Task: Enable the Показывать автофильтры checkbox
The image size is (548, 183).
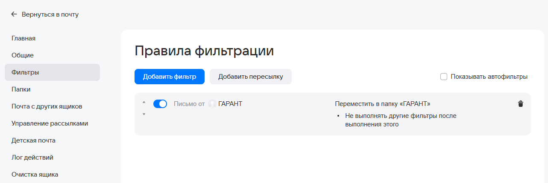Action: click(444, 77)
